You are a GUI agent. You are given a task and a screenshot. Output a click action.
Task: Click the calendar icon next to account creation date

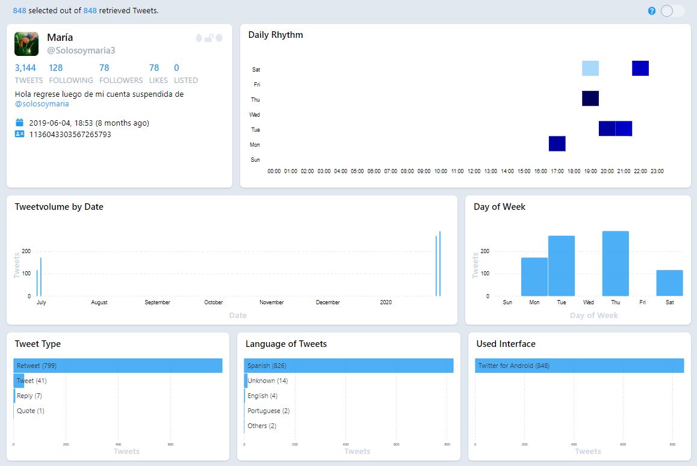point(19,123)
